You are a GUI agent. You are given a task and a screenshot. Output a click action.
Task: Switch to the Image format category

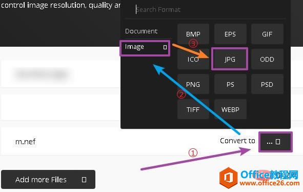[x=145, y=48]
